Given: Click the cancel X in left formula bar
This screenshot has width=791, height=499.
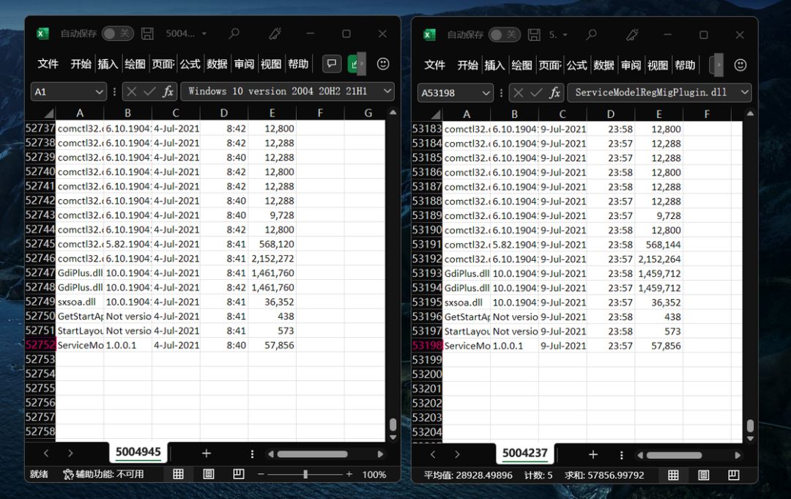Looking at the screenshot, I should point(132,92).
